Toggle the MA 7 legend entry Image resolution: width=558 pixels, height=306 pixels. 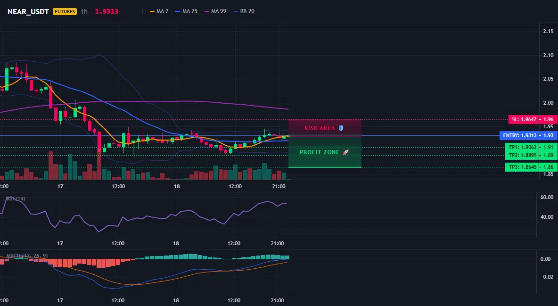(159, 11)
